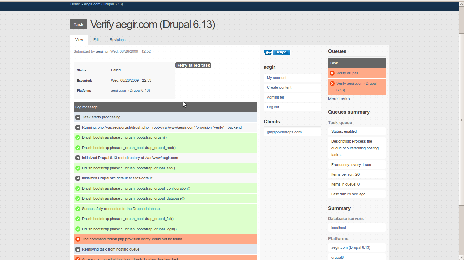Click Log out link

click(273, 107)
